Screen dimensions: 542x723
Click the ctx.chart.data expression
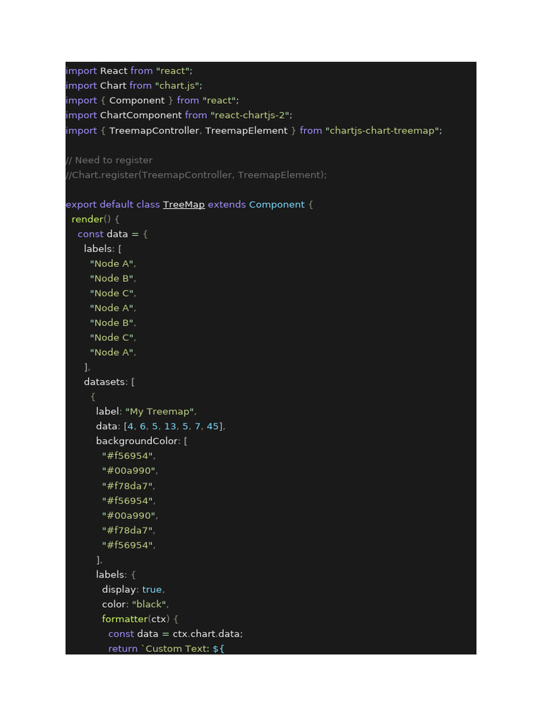point(207,633)
